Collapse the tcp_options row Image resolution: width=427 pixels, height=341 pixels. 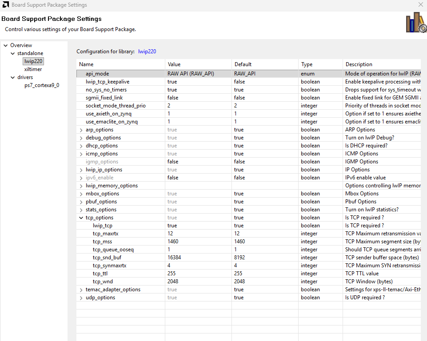(81, 218)
